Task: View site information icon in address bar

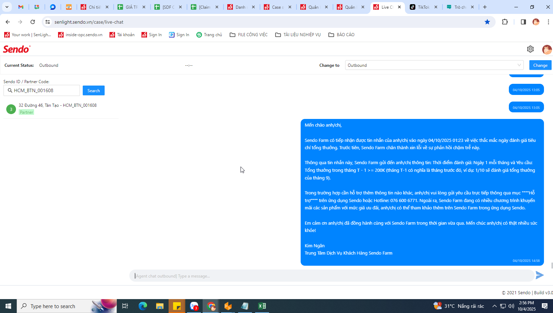Action: point(48,22)
